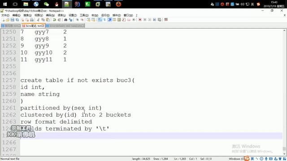
Task: Open the 搜索(S) menu
Action: [27, 15]
